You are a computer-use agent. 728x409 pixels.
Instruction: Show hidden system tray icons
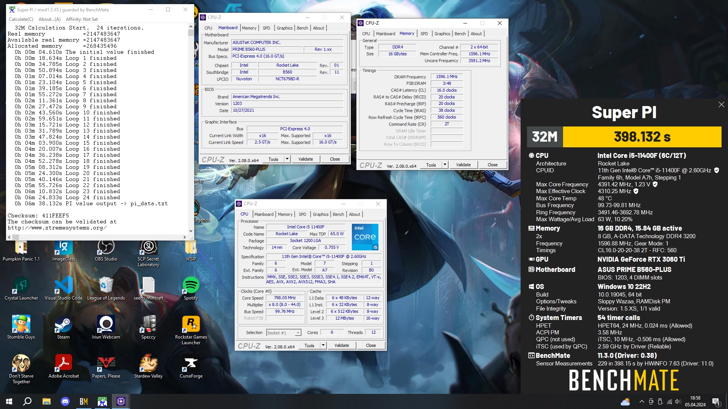[x=642, y=401]
